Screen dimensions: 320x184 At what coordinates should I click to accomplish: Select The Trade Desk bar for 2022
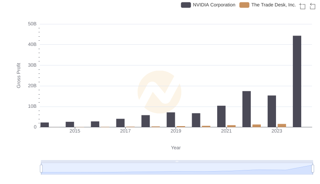(257, 126)
